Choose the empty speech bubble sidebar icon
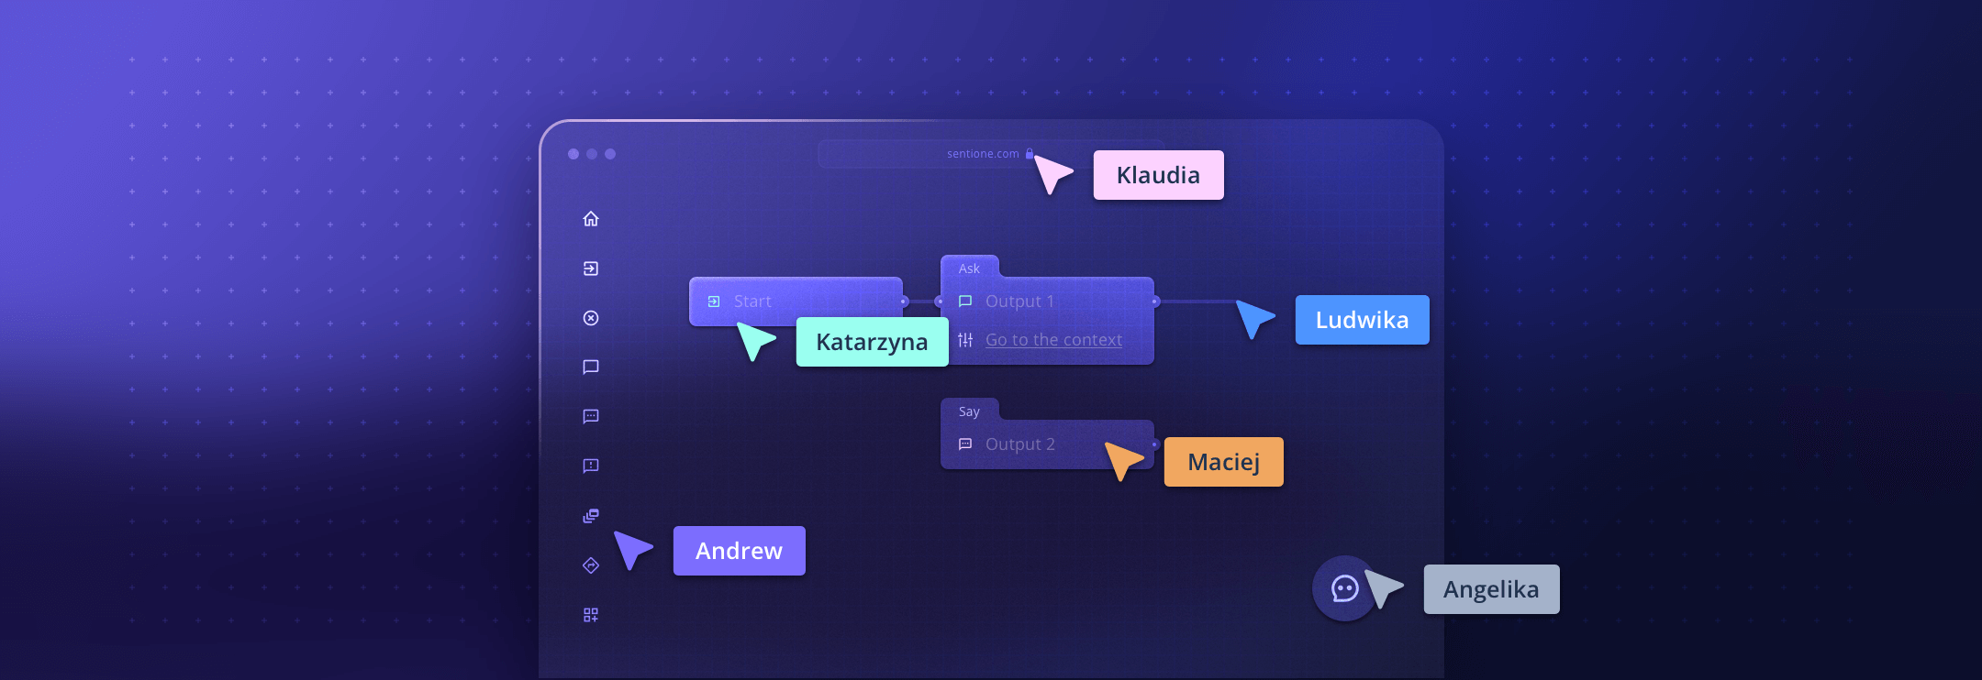Image resolution: width=1982 pixels, height=680 pixels. (591, 367)
